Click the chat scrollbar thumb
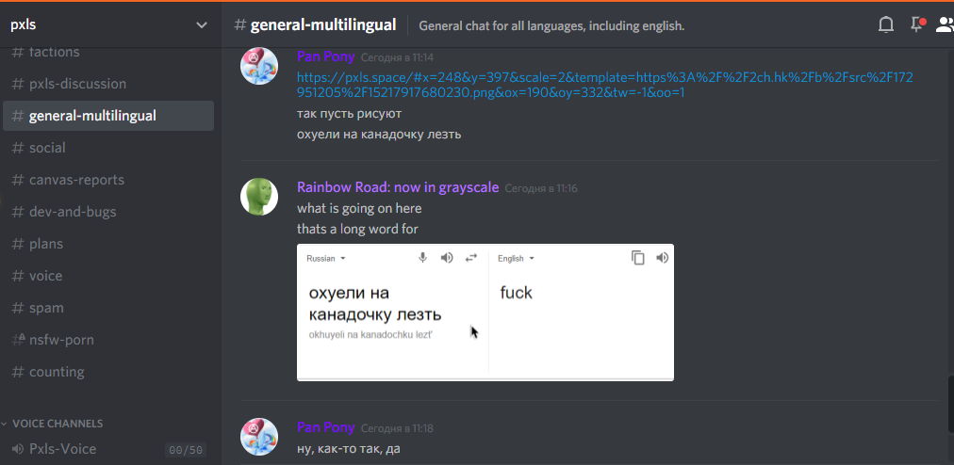954x465 pixels. click(x=950, y=406)
